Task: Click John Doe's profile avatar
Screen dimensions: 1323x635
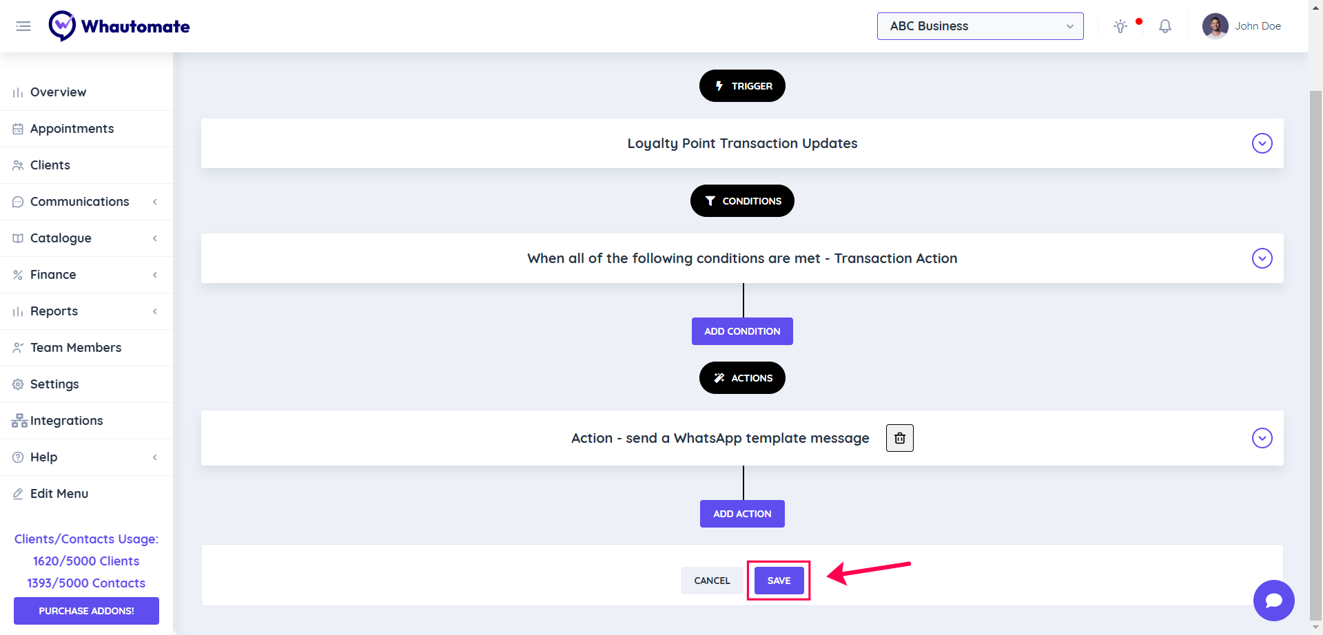Action: pos(1215,26)
